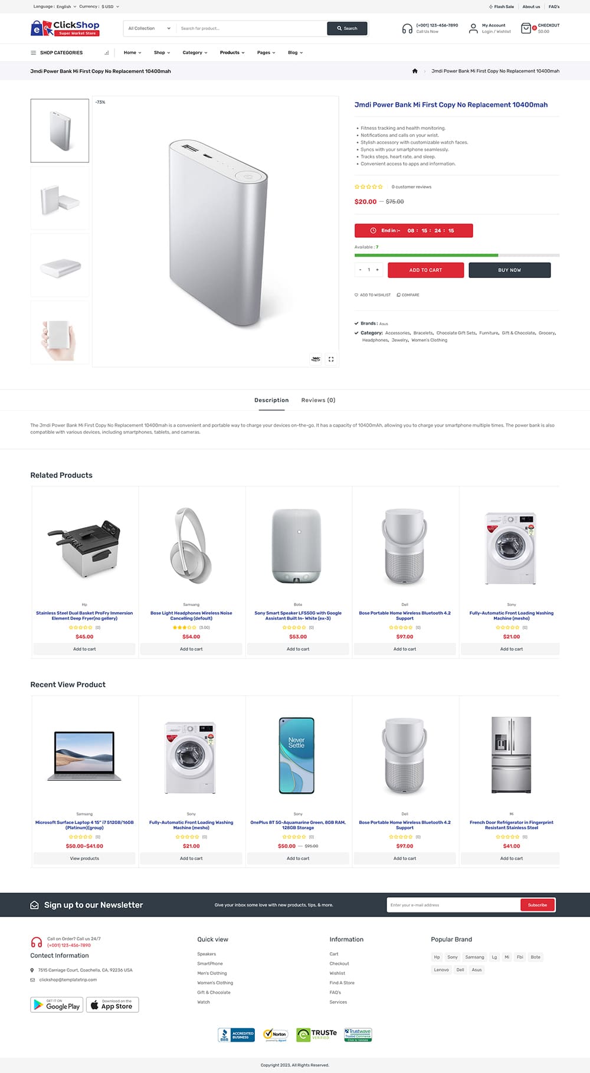Screen dimensions: 590x1073
Task: Decrease quantity with minus stepper
Action: click(x=360, y=270)
